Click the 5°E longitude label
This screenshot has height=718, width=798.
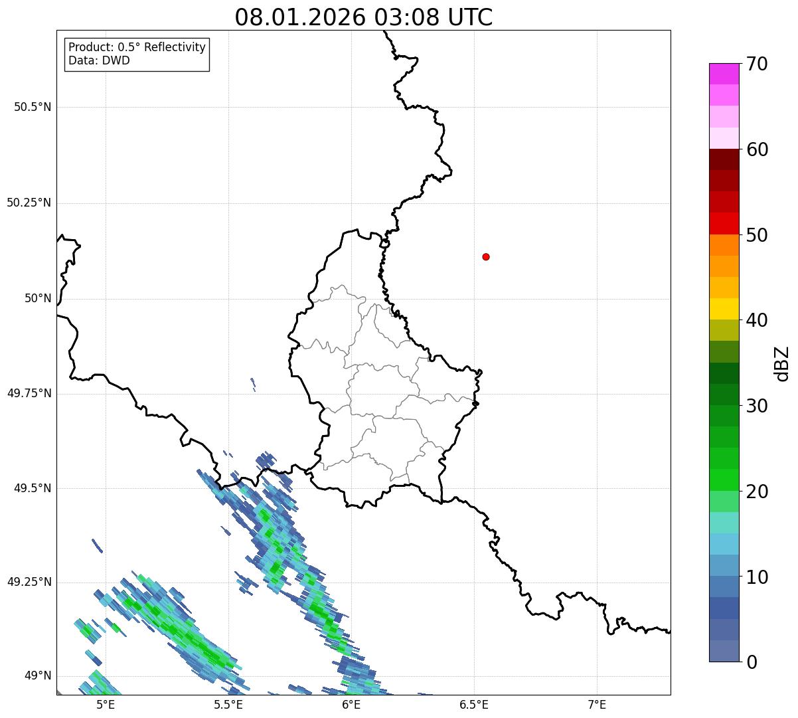click(105, 705)
